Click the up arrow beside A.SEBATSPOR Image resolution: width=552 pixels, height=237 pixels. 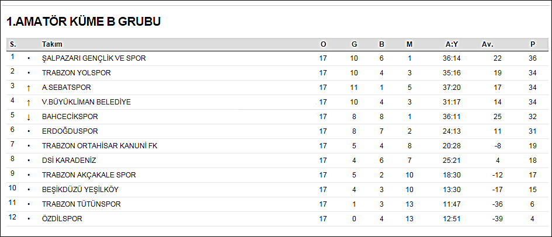pos(29,88)
